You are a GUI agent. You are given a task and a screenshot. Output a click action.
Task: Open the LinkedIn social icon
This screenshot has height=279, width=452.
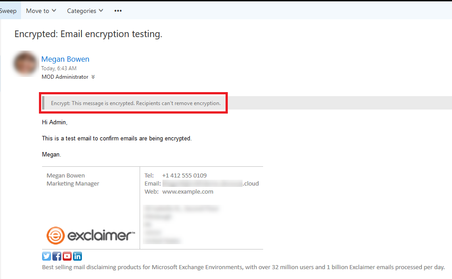(77, 256)
